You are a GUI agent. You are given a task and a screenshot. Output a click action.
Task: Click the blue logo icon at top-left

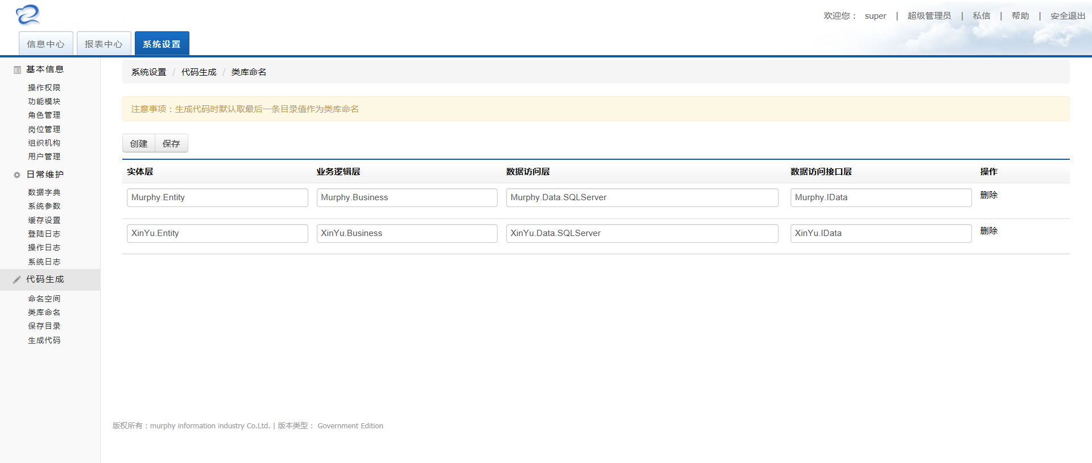click(28, 14)
